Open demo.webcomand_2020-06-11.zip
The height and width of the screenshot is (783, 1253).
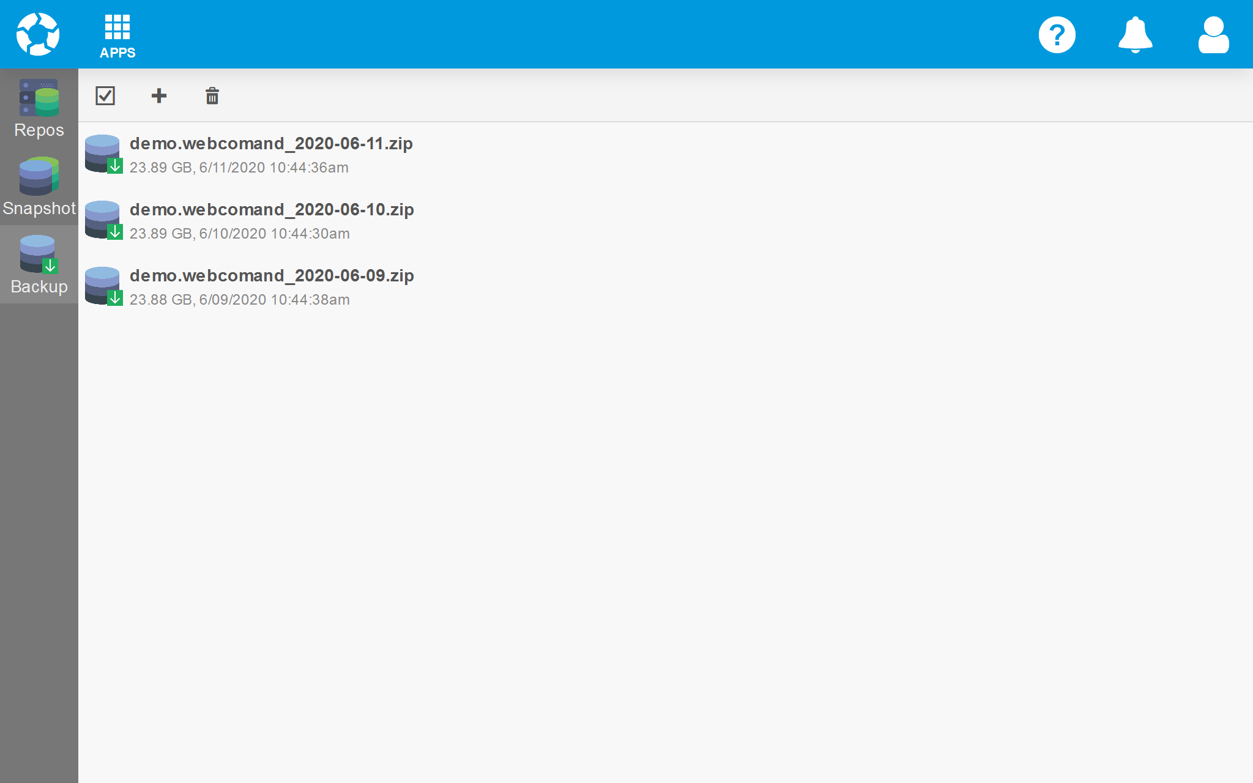(x=271, y=144)
